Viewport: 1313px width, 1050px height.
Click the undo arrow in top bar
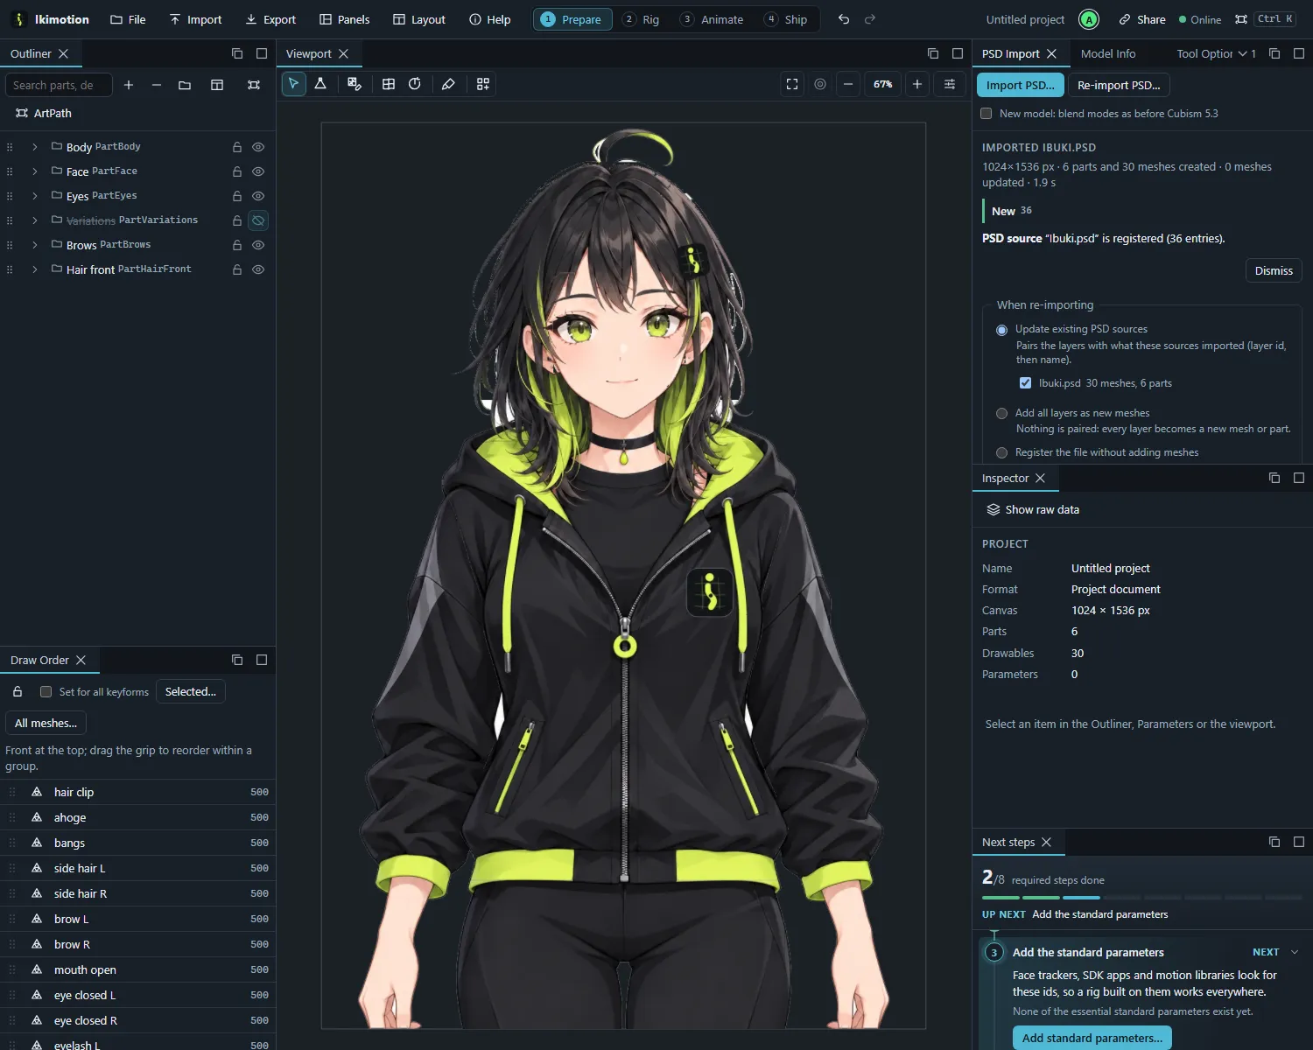(844, 19)
